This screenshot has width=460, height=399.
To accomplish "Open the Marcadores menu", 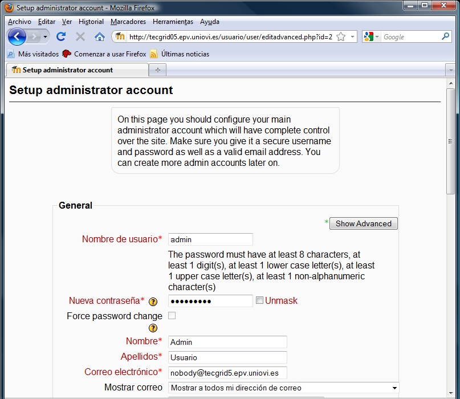I will point(128,22).
